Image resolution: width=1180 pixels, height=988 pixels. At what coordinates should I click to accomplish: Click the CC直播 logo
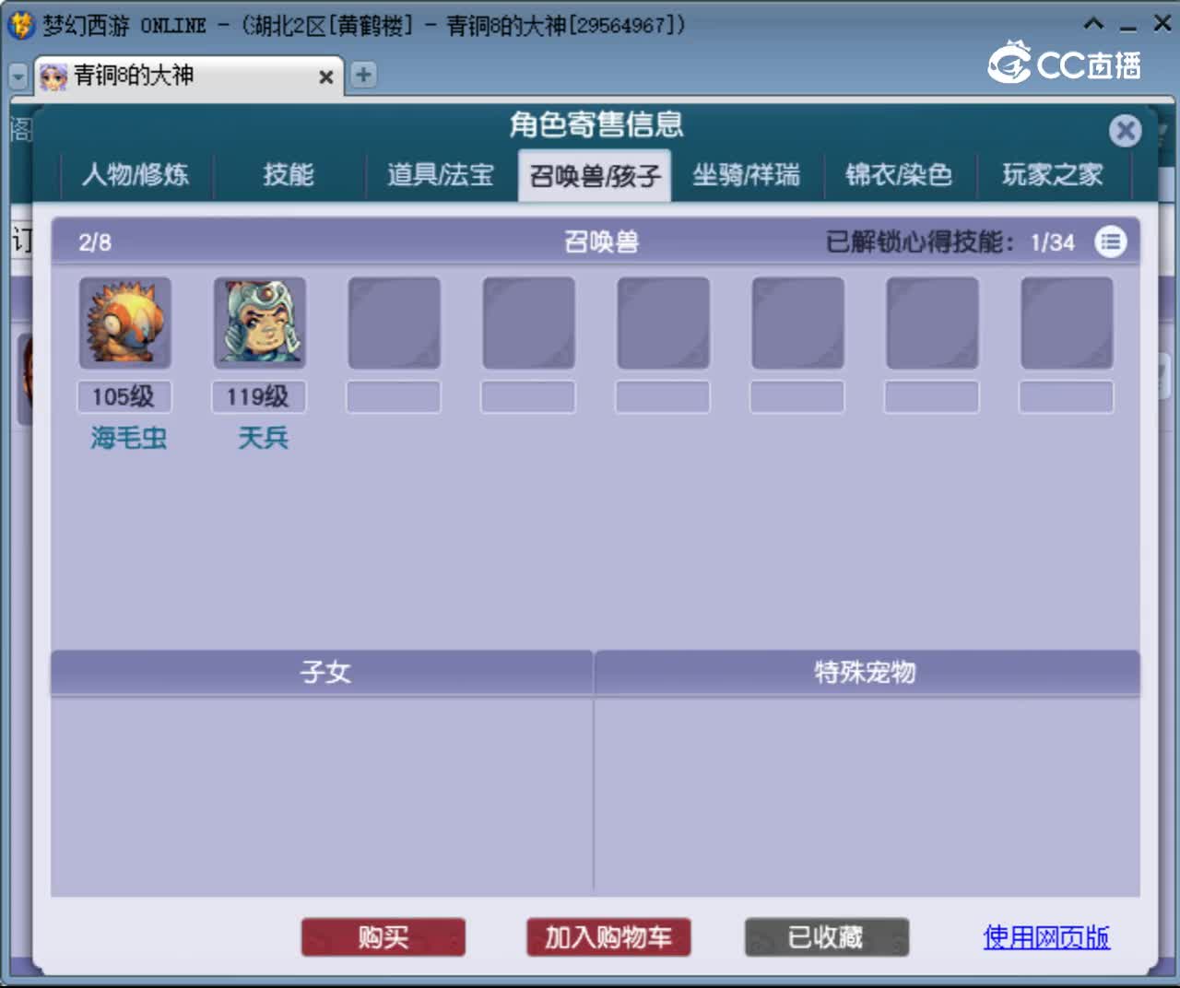(x=1064, y=64)
